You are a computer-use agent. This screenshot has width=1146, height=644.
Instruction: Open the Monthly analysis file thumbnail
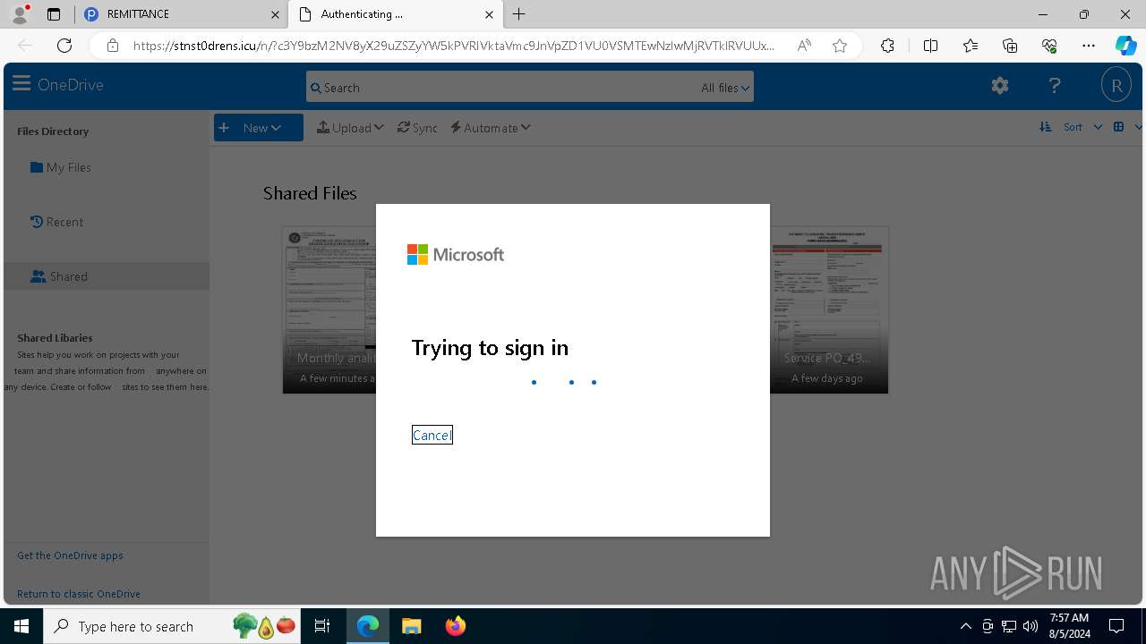[329, 309]
